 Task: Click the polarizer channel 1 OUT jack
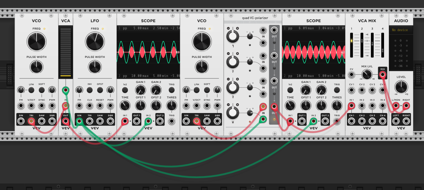274,30
